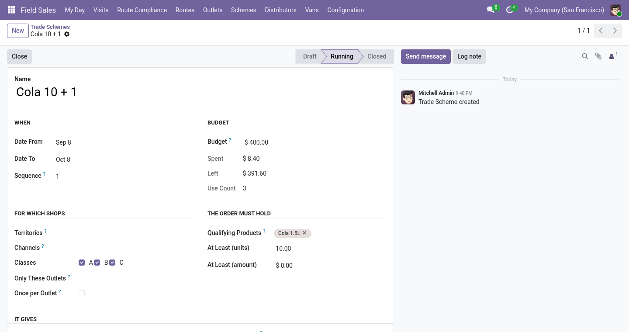
Task: Go to previous record arrow
Action: [x=601, y=31]
